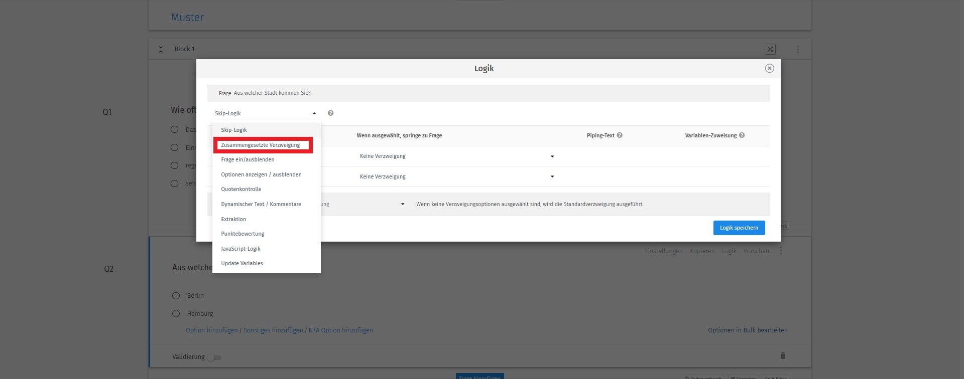This screenshot has height=379, width=964.
Task: Open the Skip-Logik logic type dropdown
Action: (265, 113)
